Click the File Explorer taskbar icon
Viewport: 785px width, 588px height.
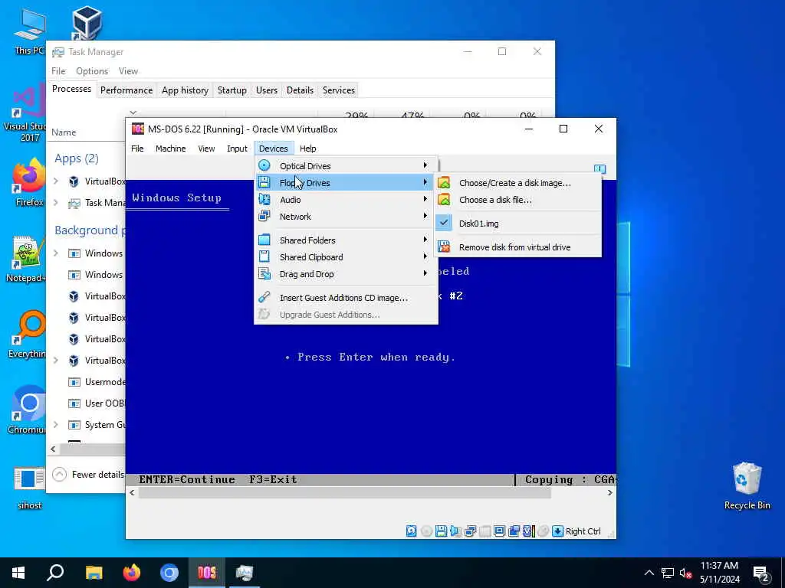94,573
